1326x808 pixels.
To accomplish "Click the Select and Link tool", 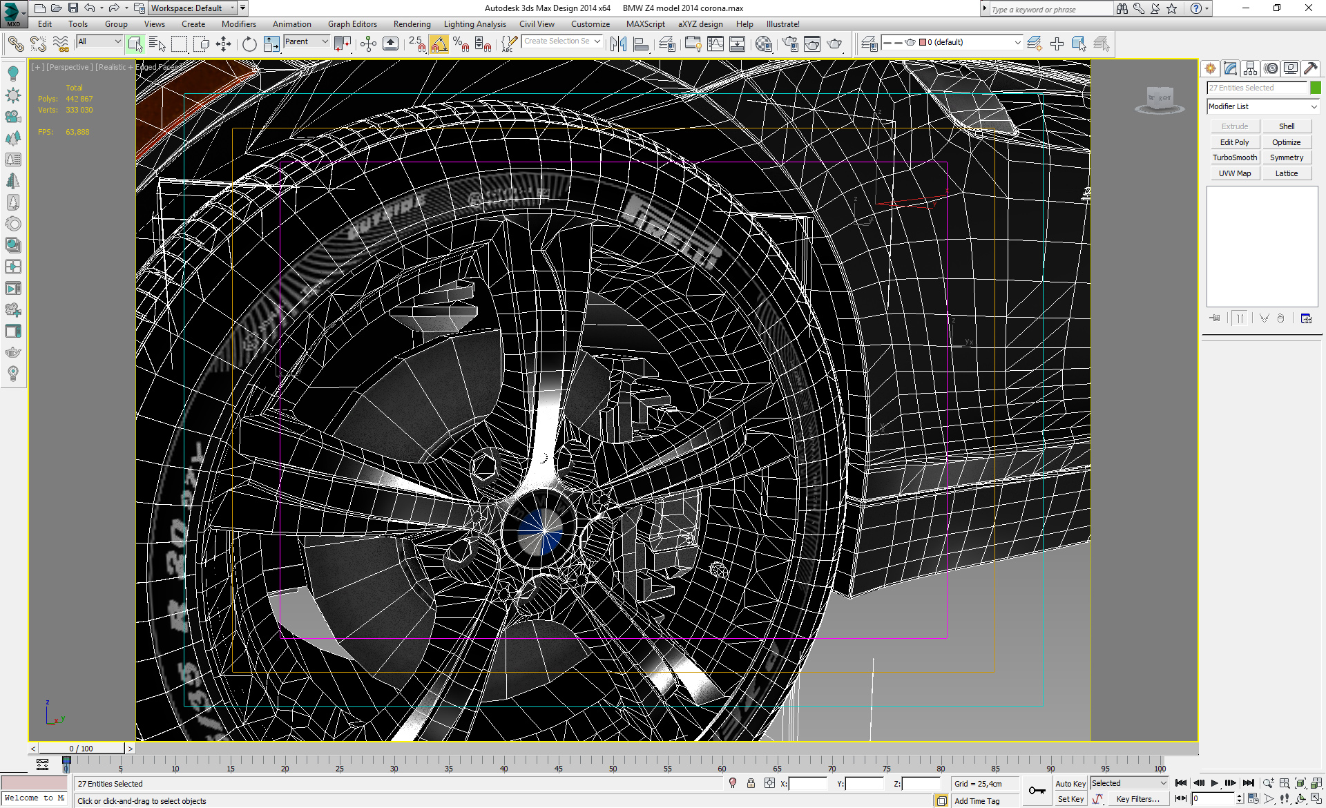I will [15, 44].
